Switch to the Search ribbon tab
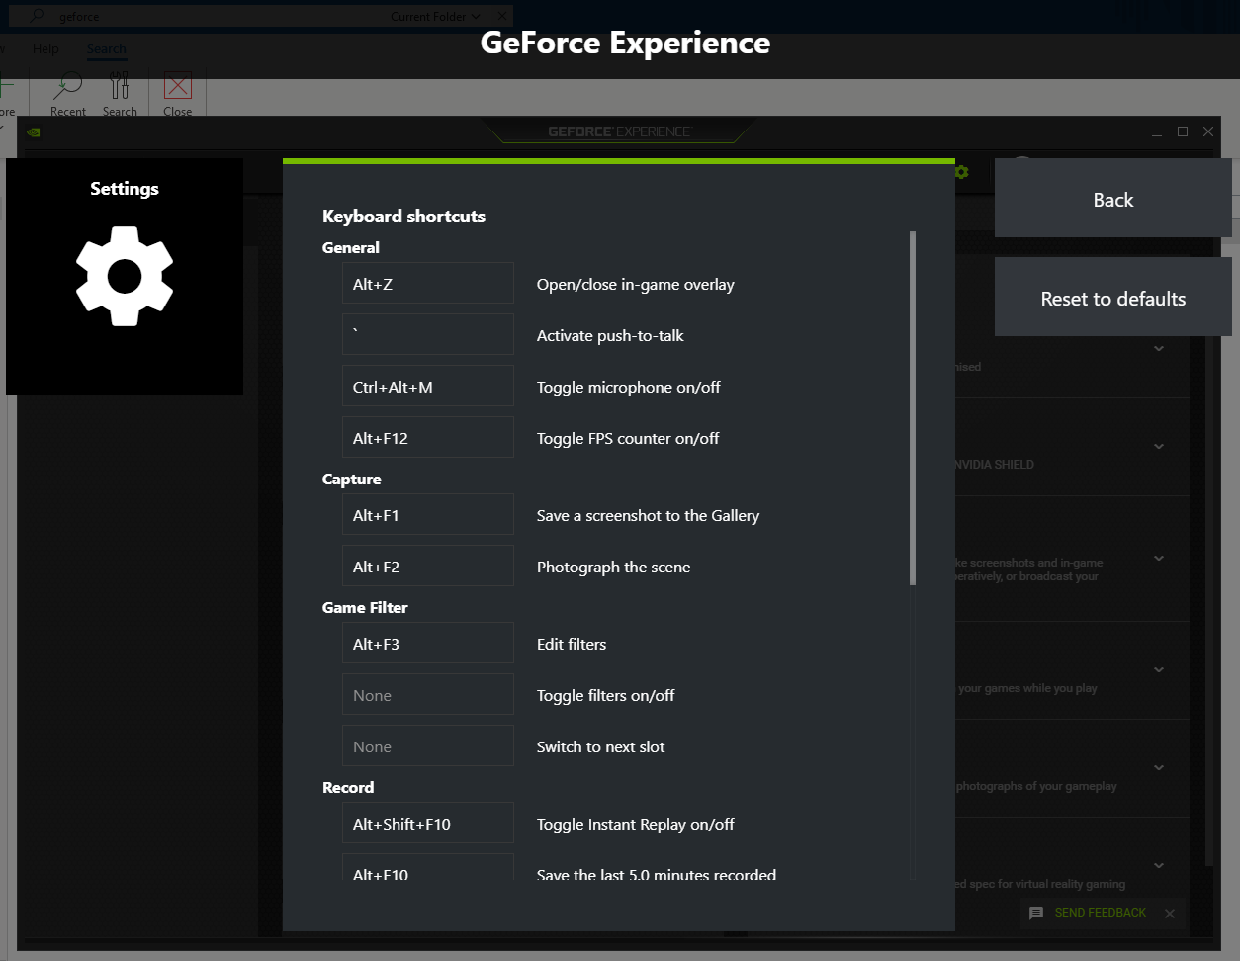Image resolution: width=1240 pixels, height=961 pixels. [x=106, y=49]
